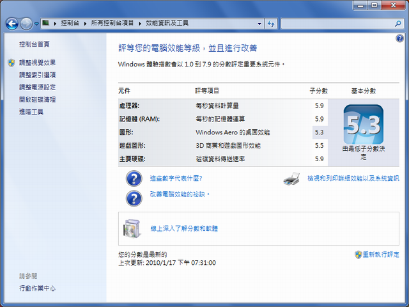Click the printer icon

pyautogui.click(x=291, y=179)
